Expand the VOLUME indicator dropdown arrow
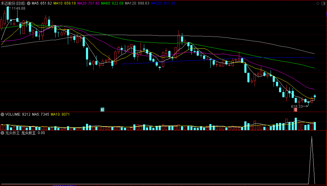The height and width of the screenshot is (186, 327). point(2,114)
